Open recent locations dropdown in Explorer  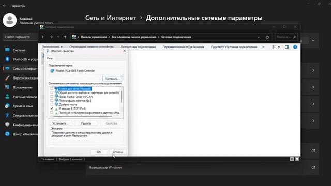tap(58, 37)
